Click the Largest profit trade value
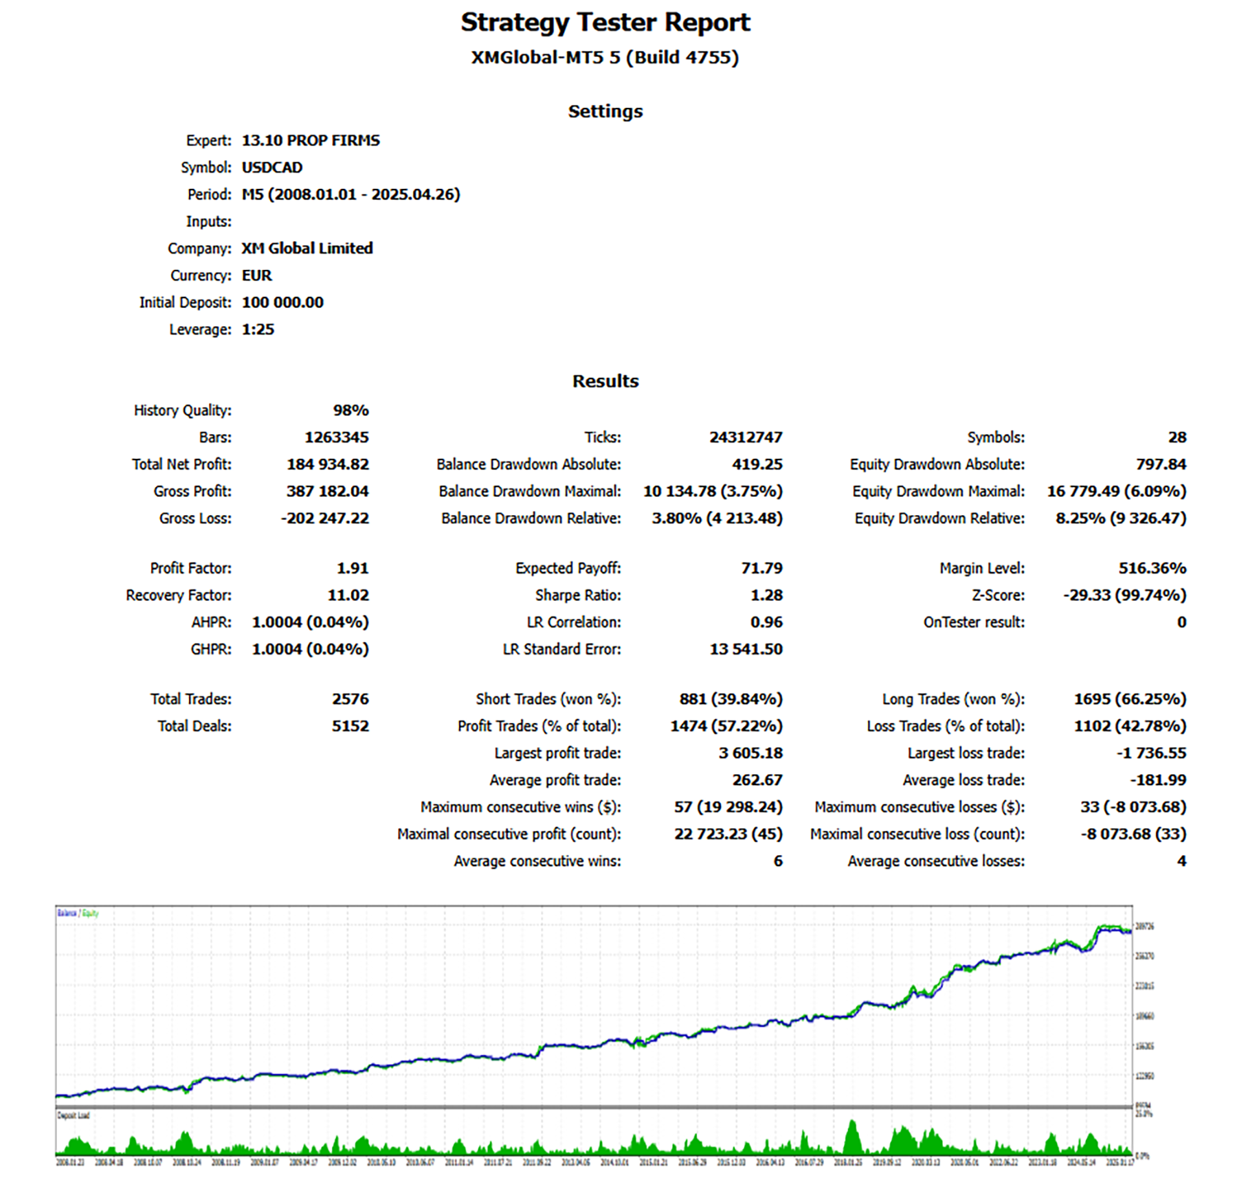Image resolution: width=1237 pixels, height=1182 pixels. (x=750, y=753)
